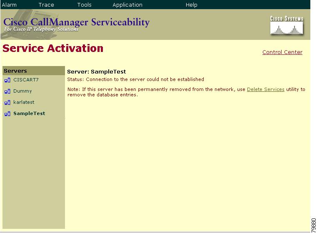Open the Alarm menu
This screenshot has height=233, width=317.
coord(9,5)
